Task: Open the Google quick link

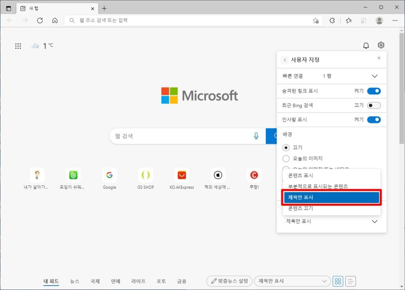Action: click(x=109, y=179)
